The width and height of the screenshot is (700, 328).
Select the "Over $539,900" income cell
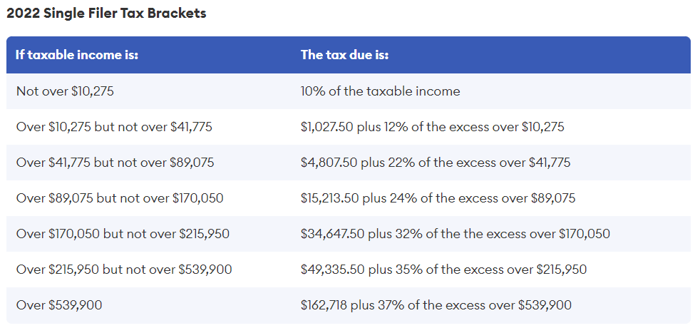click(59, 305)
